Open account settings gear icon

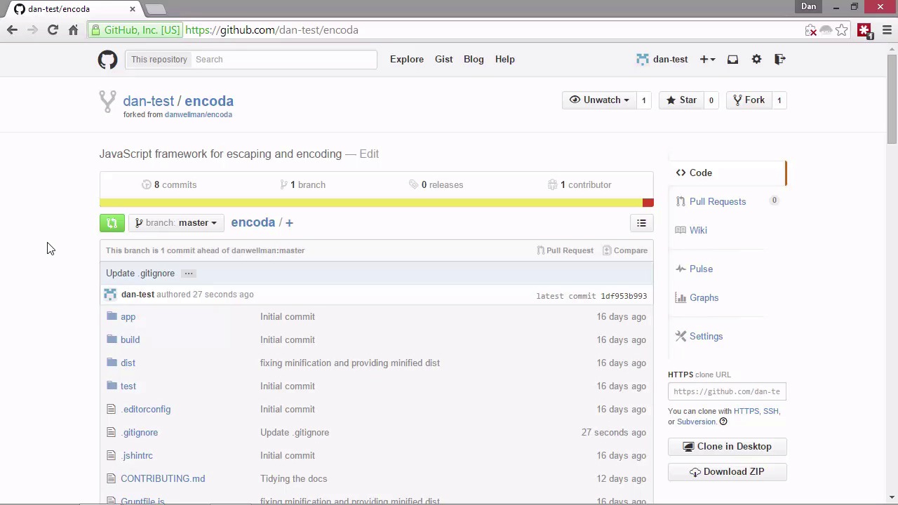click(x=756, y=60)
